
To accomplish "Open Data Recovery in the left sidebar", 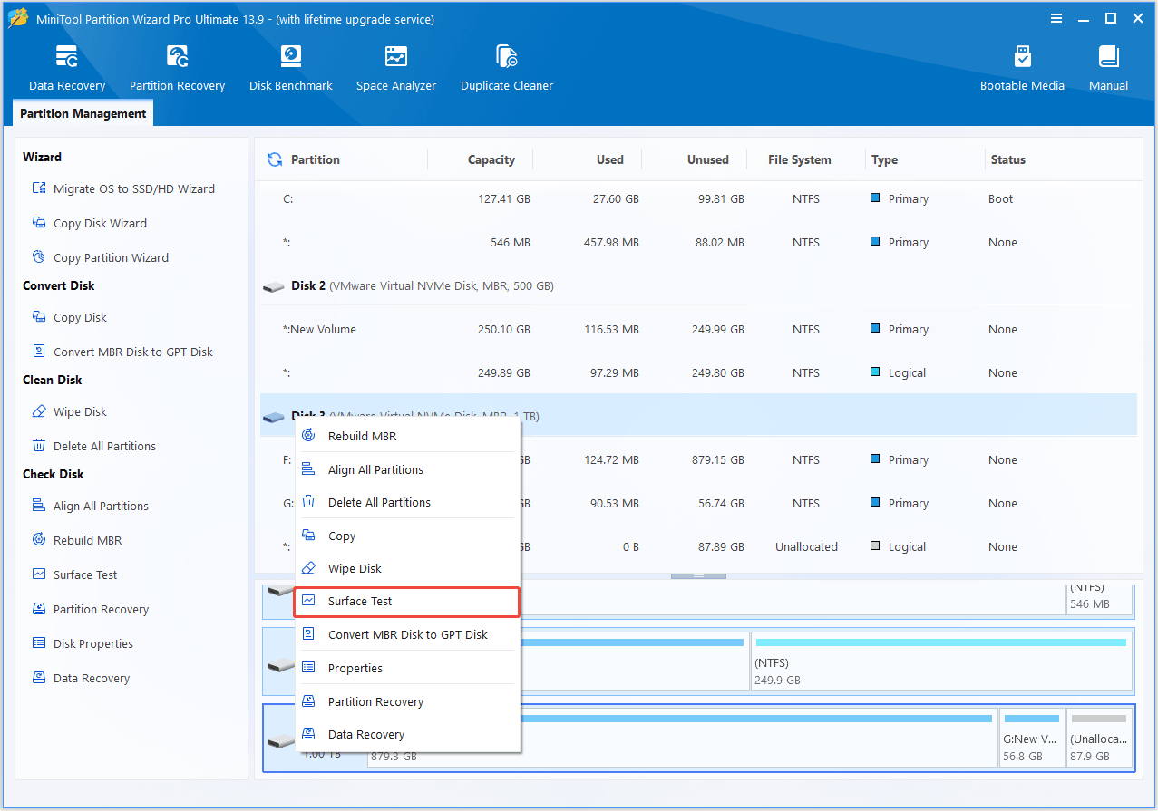I will click(x=91, y=678).
